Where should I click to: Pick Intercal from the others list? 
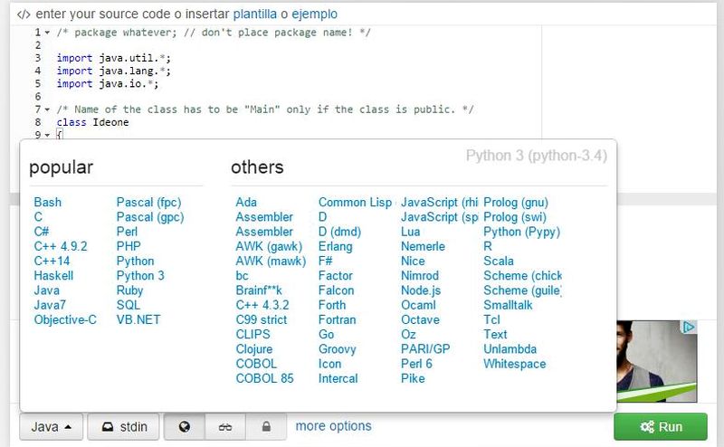coord(338,378)
